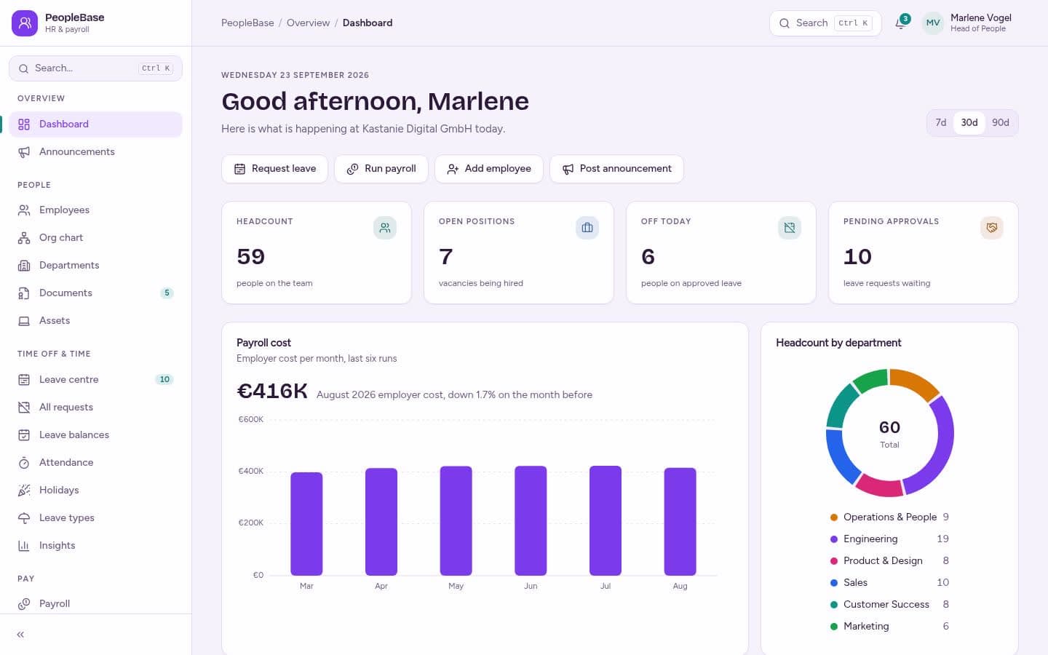Click the Announcements megaphone icon
The height and width of the screenshot is (655, 1048).
tap(24, 151)
